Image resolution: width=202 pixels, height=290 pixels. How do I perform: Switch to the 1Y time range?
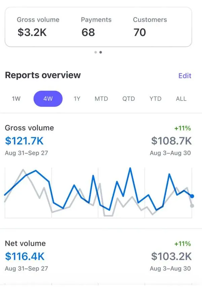77,99
